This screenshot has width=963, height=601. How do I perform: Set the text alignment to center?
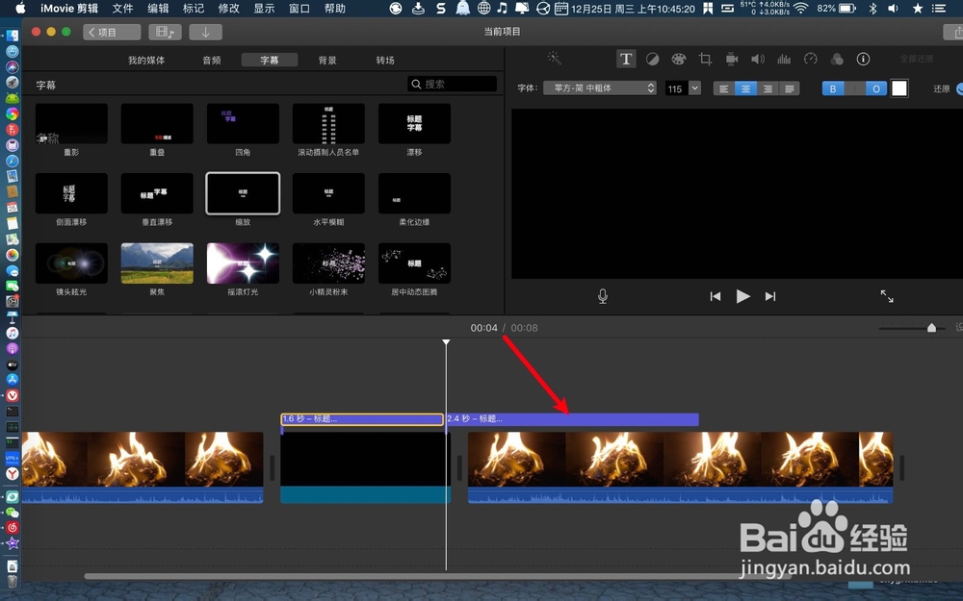click(x=745, y=88)
